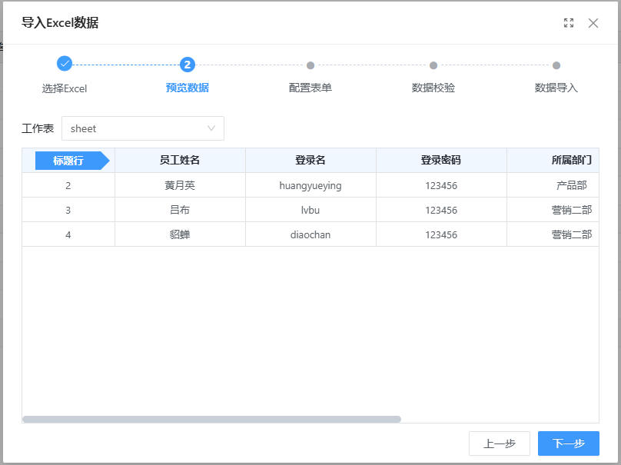Open the 工作表 sheet dropdown
Image resolution: width=621 pixels, height=465 pixels.
[134, 128]
